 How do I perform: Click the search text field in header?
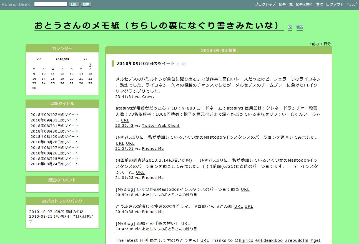tap(51, 4)
